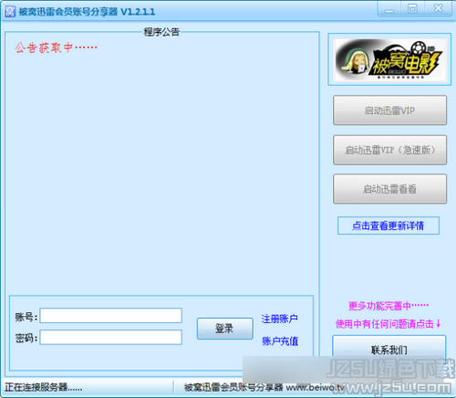Screen dimensions: 456x398
Task: Click 启动迅雷VIP（急速版）button
Action: click(389, 150)
